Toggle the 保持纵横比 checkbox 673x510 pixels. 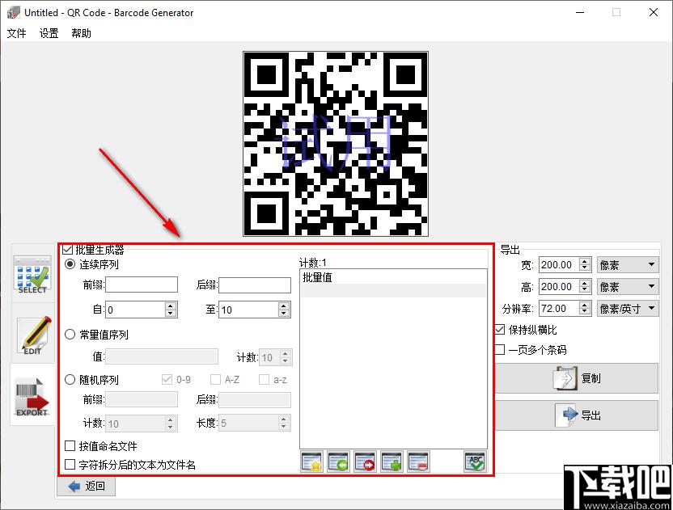(x=500, y=330)
